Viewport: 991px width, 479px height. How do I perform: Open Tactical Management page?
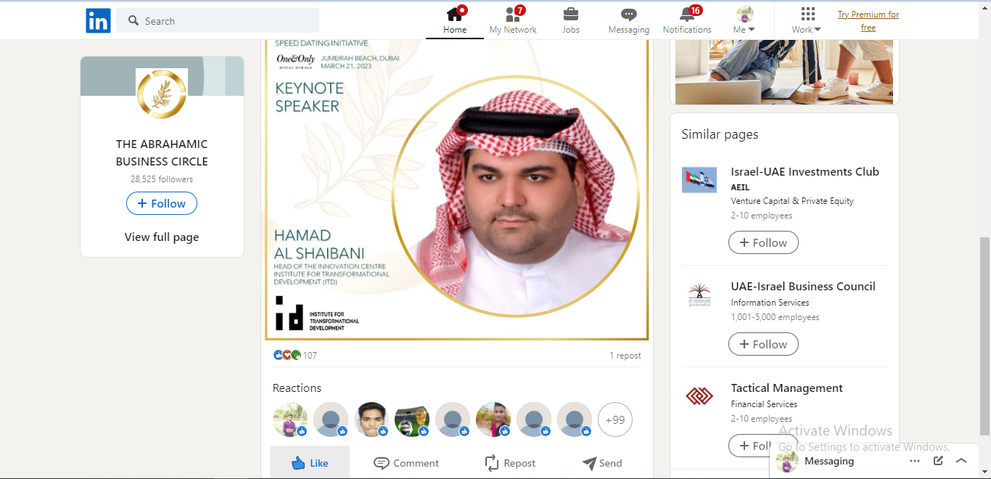[786, 388]
